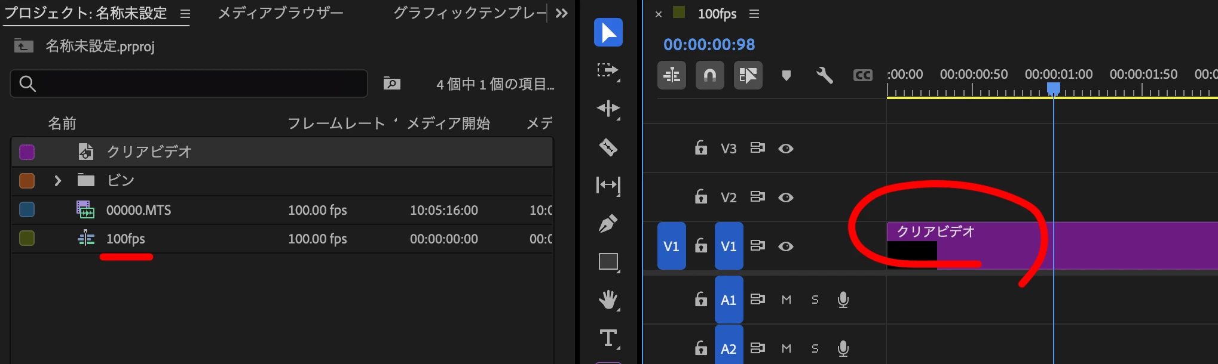The height and width of the screenshot is (364, 1218).
Task: Toggle sync lock on A1 track
Action: (758, 299)
